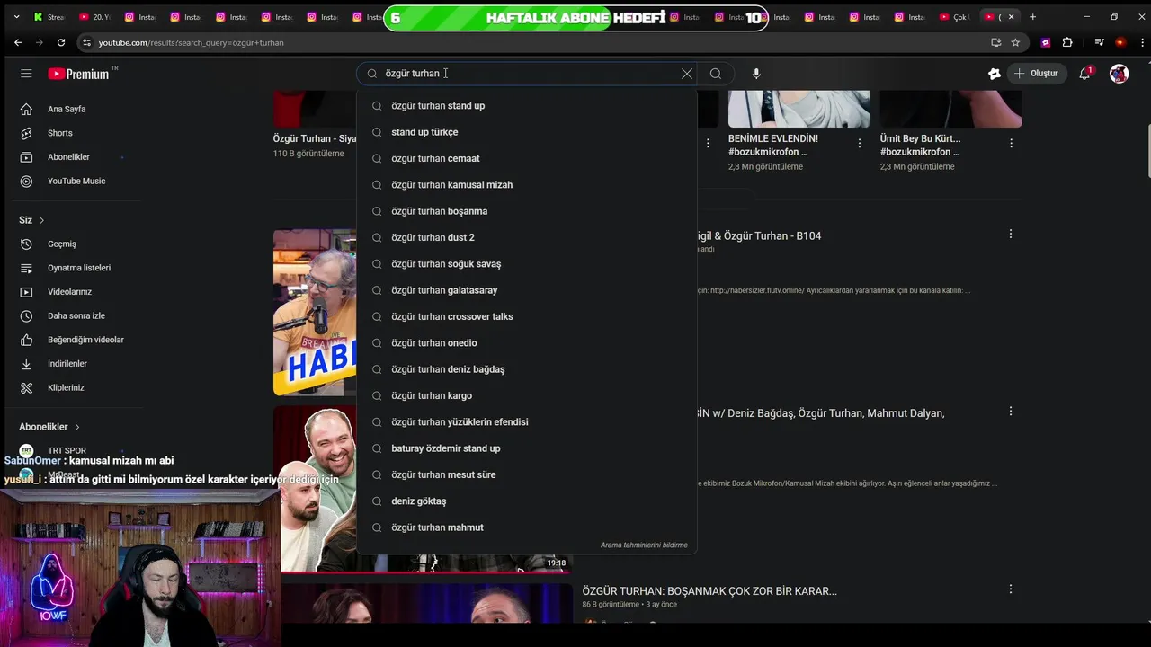Open browser extensions puzzle icon
This screenshot has width=1151, height=647.
(x=1067, y=42)
